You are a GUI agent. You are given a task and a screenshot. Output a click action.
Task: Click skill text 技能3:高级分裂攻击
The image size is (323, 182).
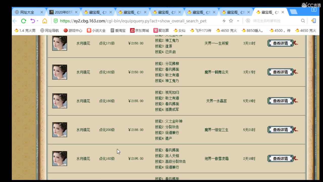pos(170,161)
